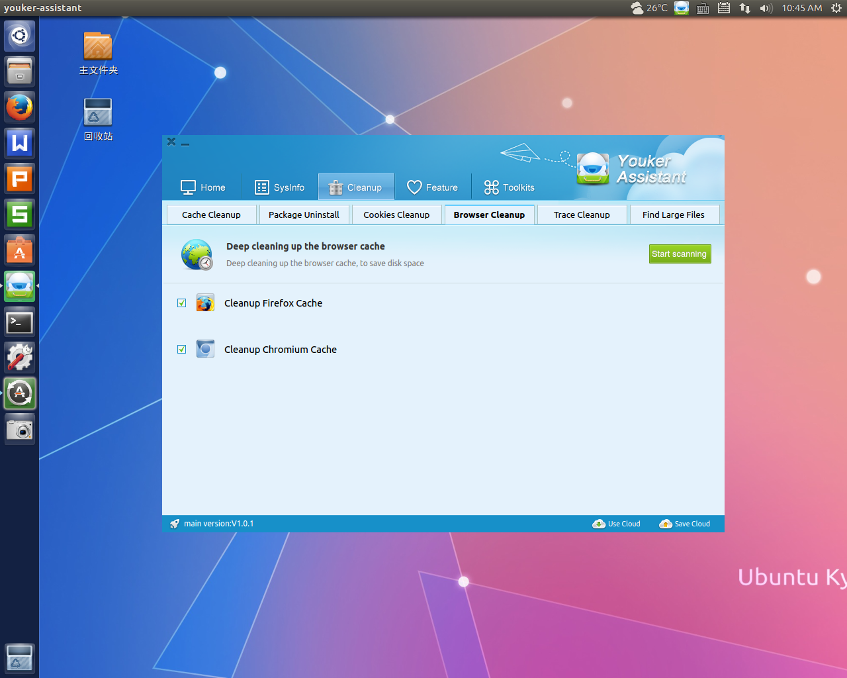Image resolution: width=847 pixels, height=678 pixels.
Task: Click the 10:45 AM clock
Action: (802, 8)
